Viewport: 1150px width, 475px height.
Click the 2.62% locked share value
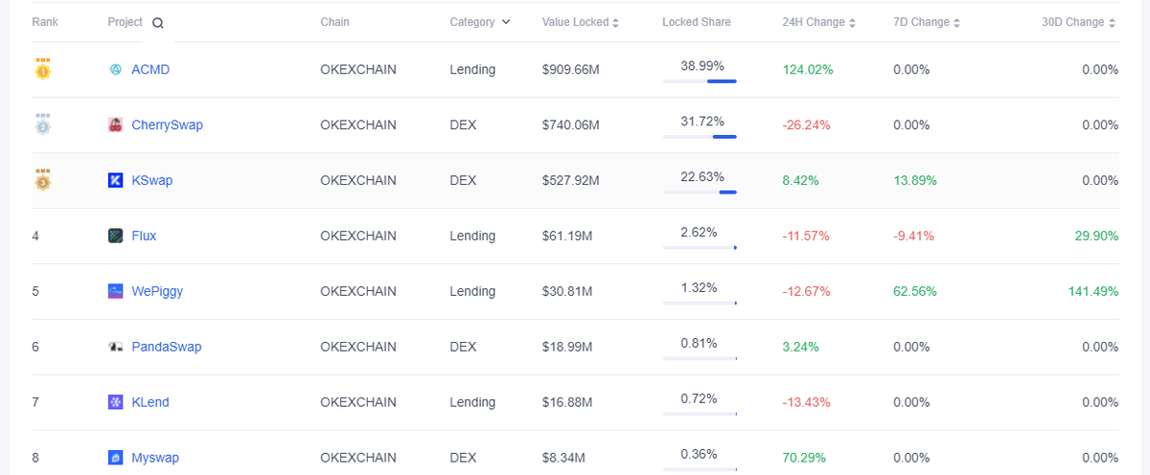click(699, 233)
